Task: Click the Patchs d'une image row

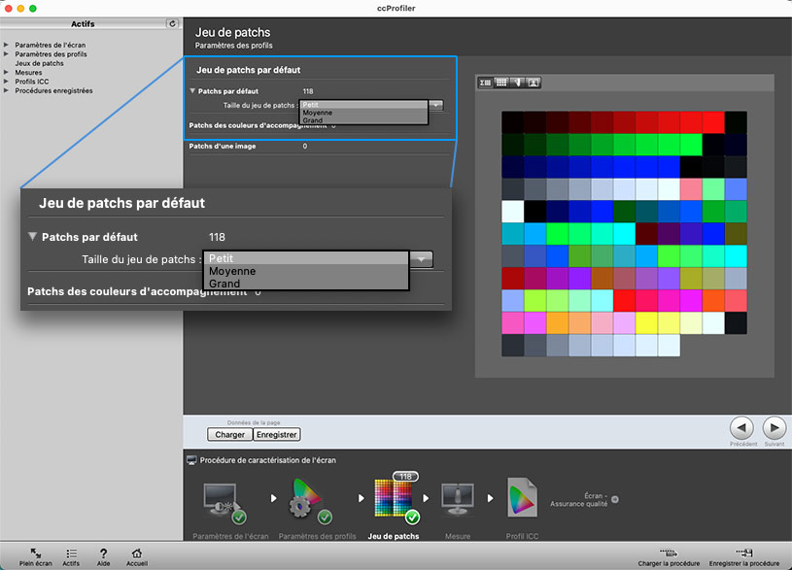Action: click(320, 146)
